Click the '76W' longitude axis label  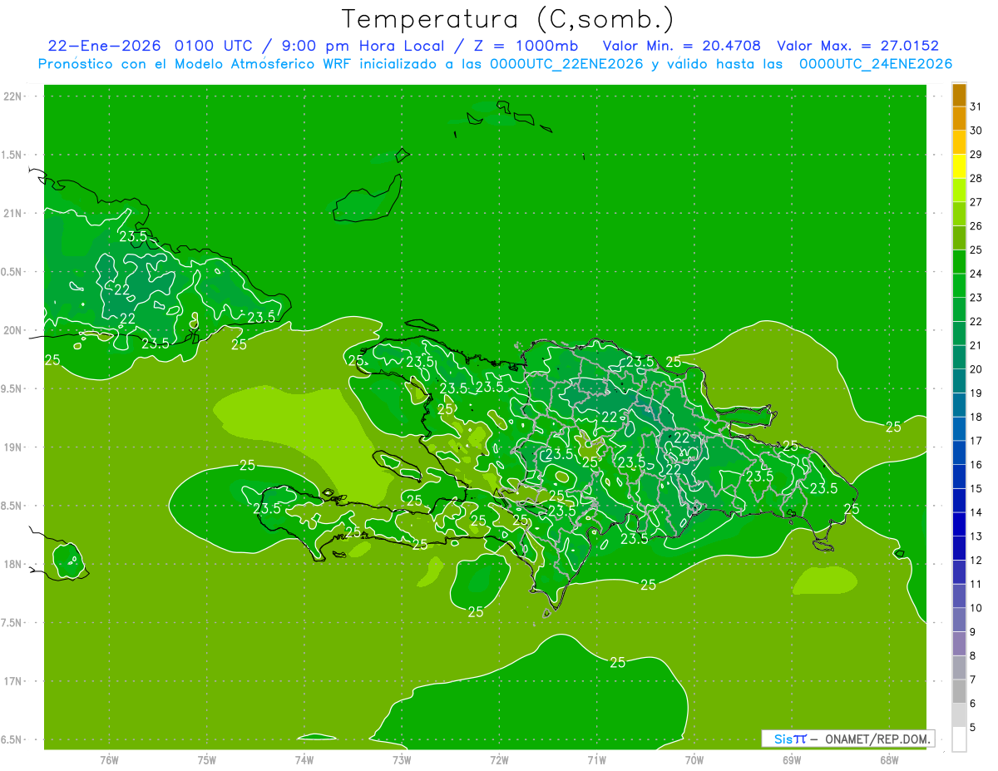coord(109,759)
